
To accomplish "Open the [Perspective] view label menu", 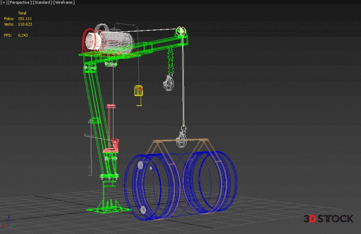I will click(x=20, y=2).
